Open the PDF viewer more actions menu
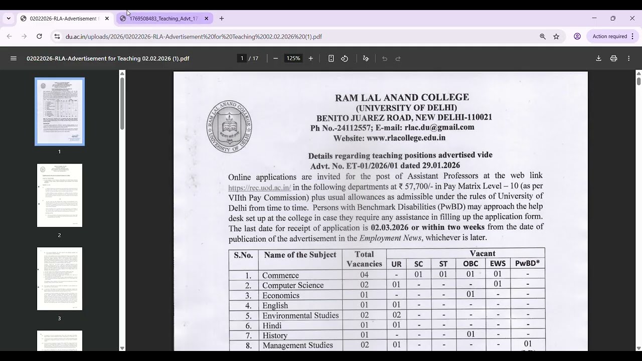Screen dimensions: 642x361 pos(628,58)
